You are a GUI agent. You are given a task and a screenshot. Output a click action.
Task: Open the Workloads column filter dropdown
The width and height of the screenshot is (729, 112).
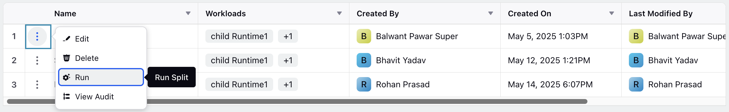coord(339,14)
